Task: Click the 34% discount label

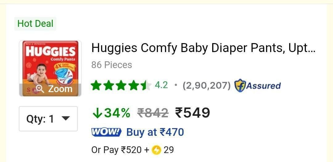Action: pyautogui.click(x=117, y=113)
